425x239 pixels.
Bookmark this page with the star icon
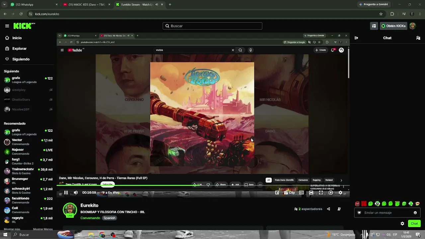click(x=381, y=14)
